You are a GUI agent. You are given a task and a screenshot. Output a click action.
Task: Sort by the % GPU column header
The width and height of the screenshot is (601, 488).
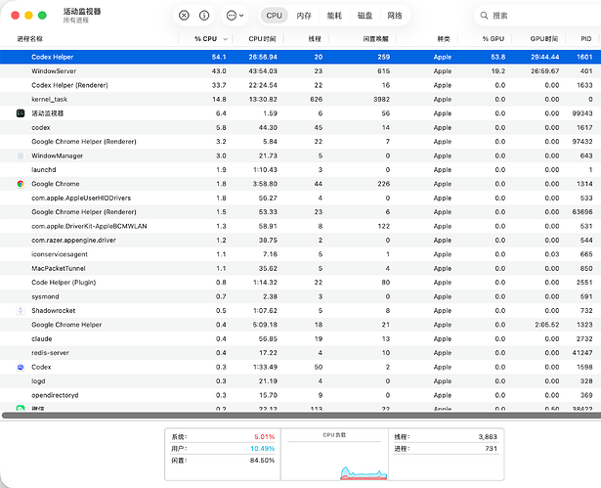(x=494, y=39)
